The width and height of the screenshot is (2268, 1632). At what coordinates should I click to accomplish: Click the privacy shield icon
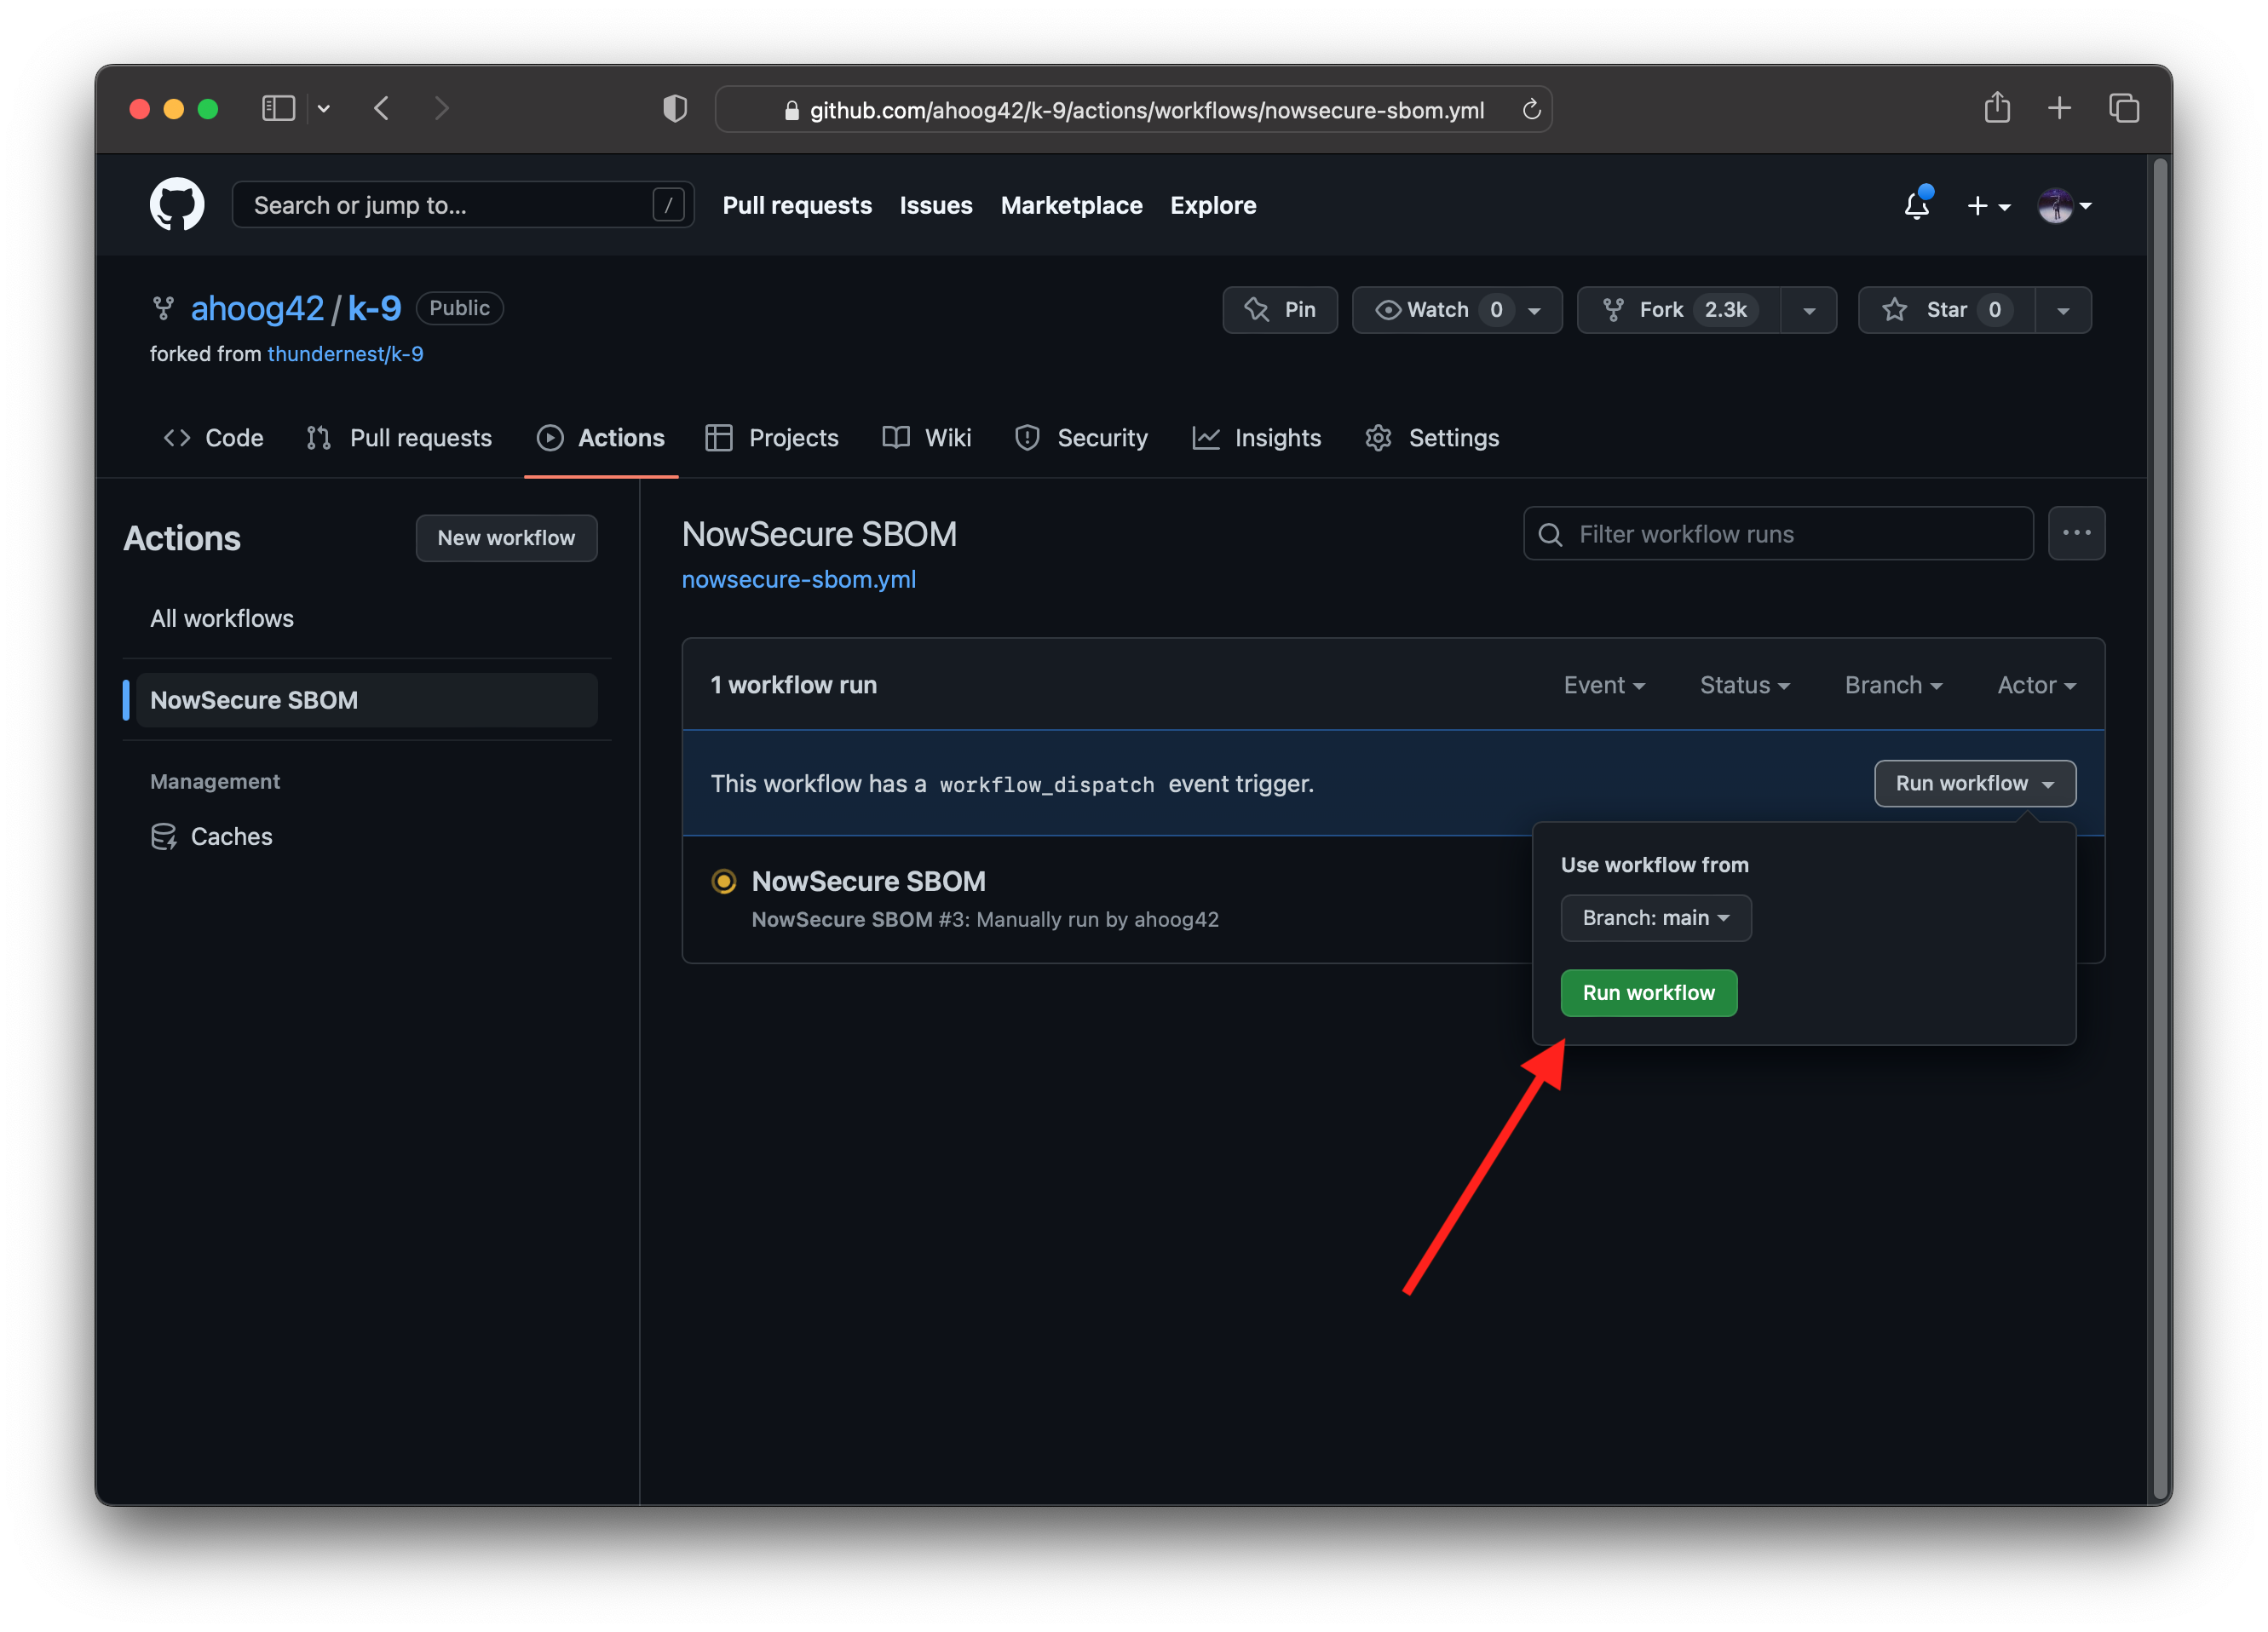pos(675,108)
